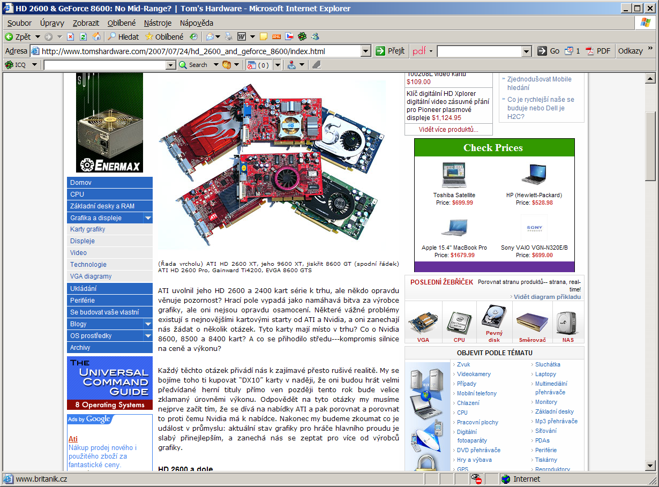Viewport: 659px width, 487px height.
Task: Open the Oblíbené favorites star in toolbar
Action: point(163,37)
